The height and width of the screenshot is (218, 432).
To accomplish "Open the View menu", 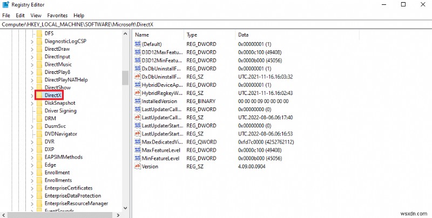I will (x=36, y=16).
